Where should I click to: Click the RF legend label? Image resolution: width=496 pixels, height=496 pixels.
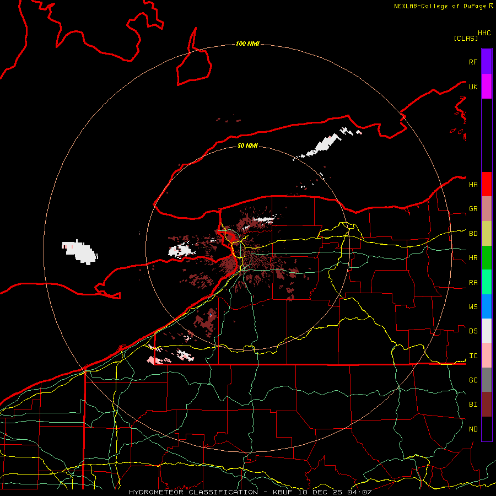tap(473, 62)
